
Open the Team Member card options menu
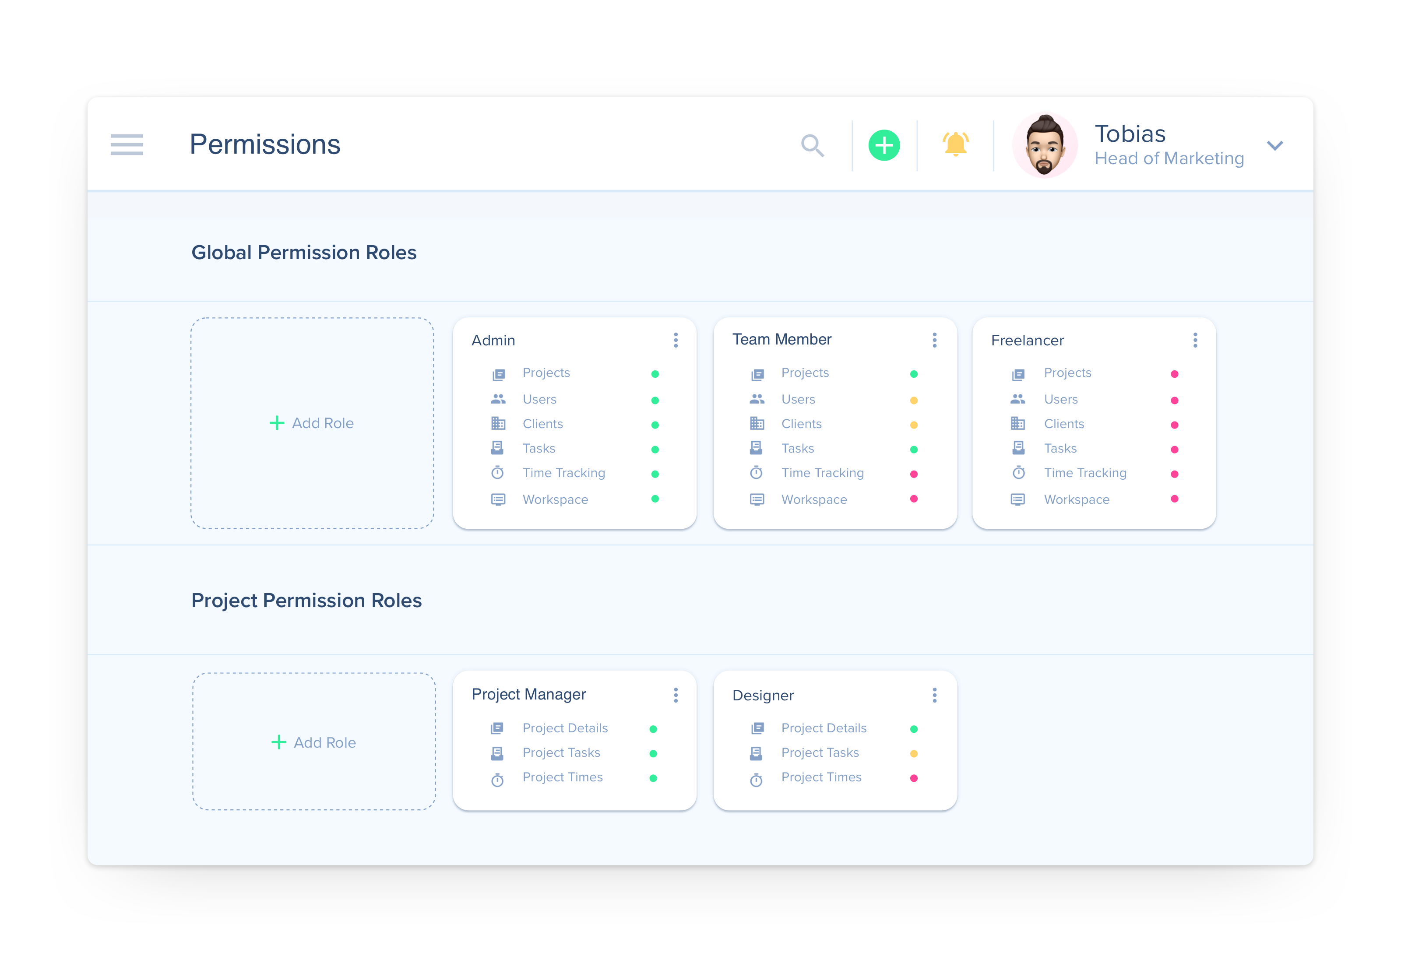click(x=935, y=340)
